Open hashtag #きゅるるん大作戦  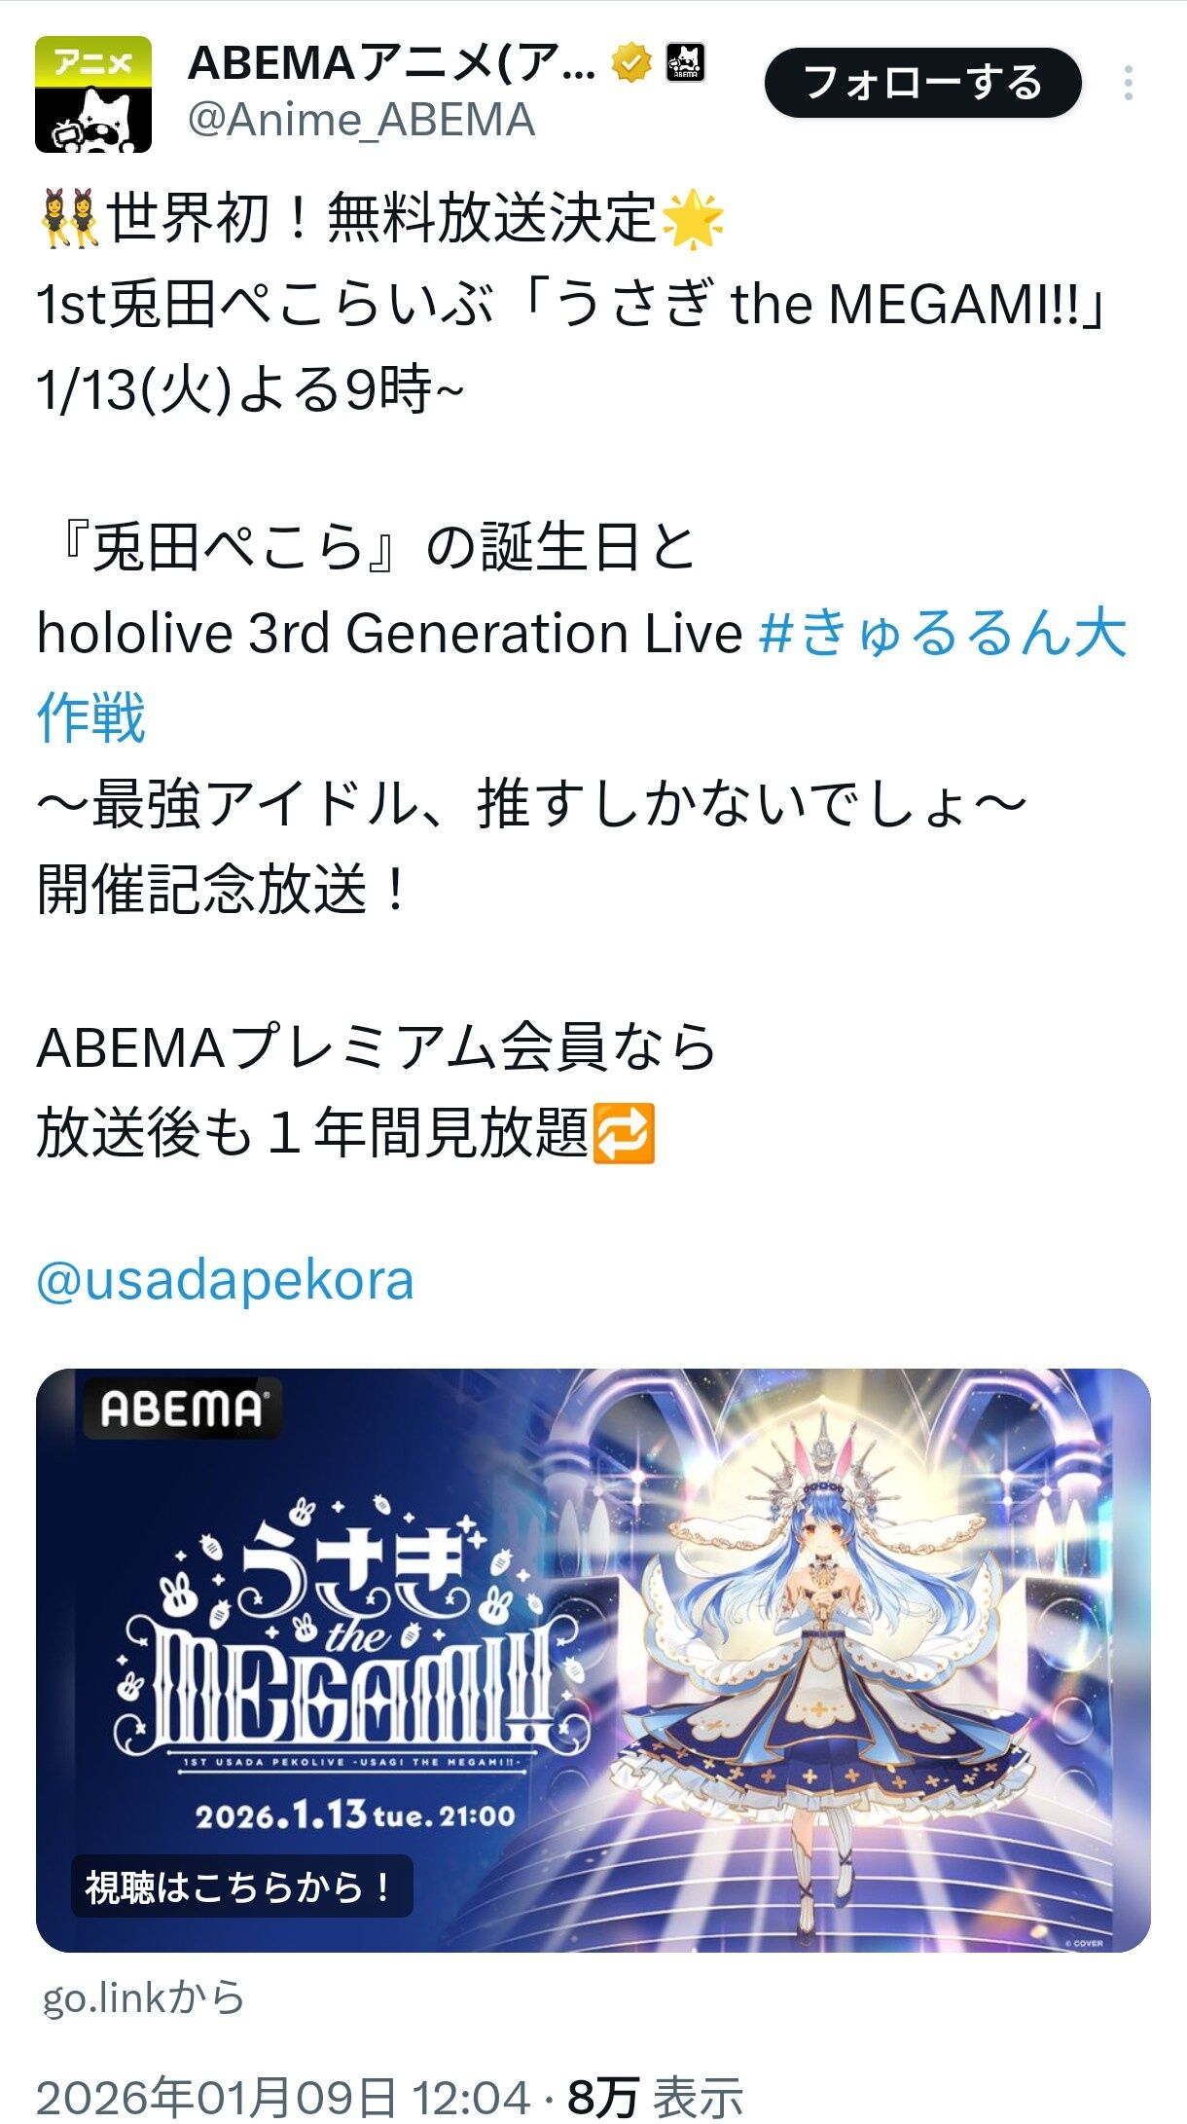[x=582, y=676]
